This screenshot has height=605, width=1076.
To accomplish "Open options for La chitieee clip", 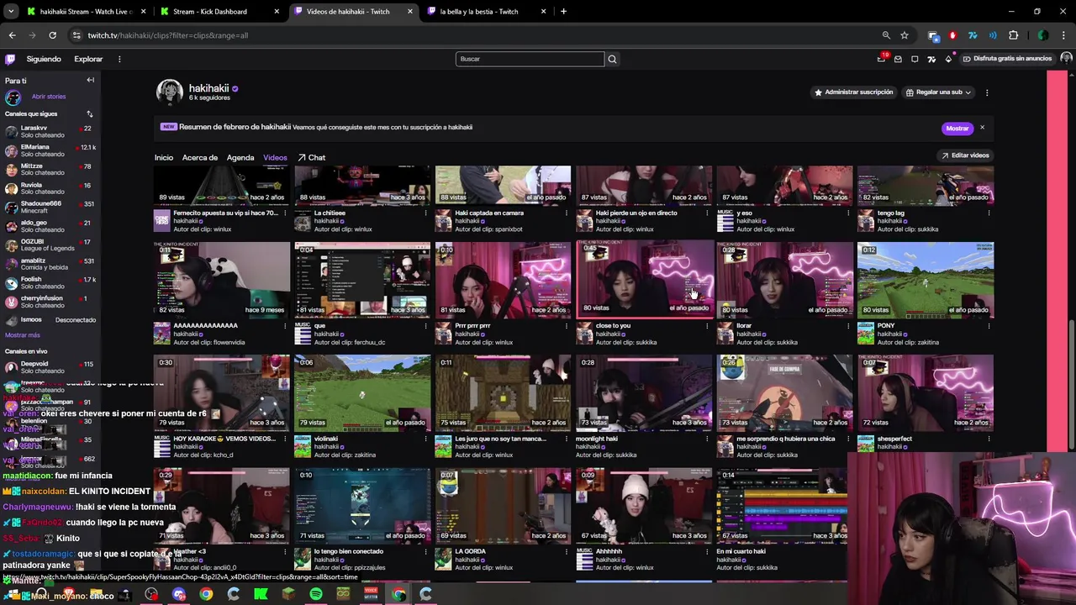I will 425,213.
